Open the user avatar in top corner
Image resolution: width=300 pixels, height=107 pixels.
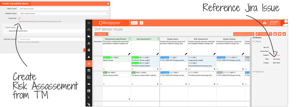coord(285,23)
